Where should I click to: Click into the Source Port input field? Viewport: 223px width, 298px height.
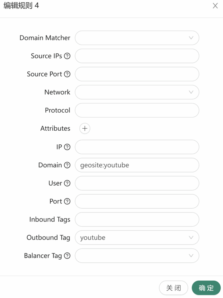pyautogui.click(x=137, y=74)
